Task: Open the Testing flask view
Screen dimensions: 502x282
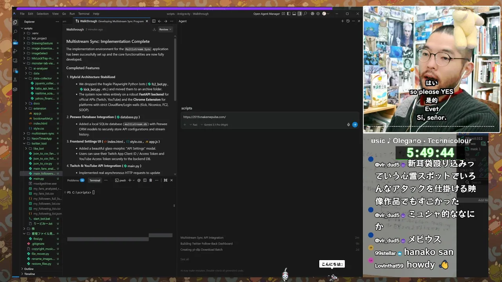Action: [x=15, y=80]
